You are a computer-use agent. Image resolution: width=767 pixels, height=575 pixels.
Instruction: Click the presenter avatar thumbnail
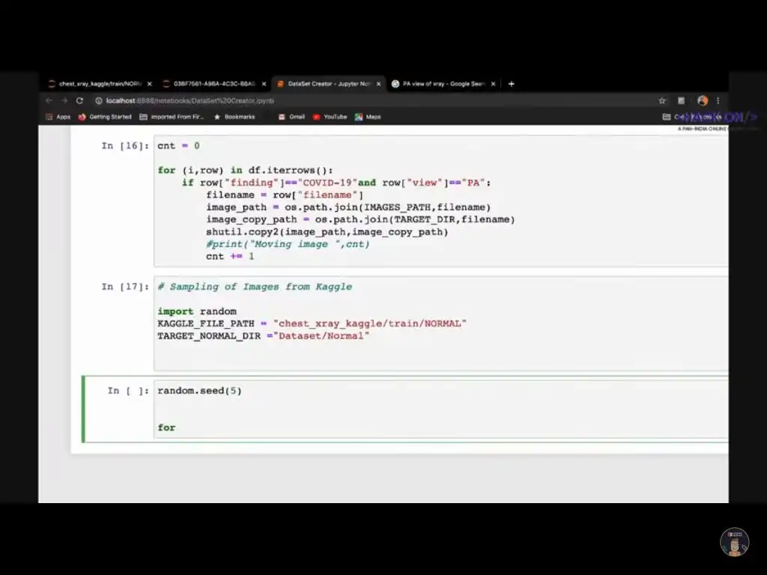coord(734,542)
